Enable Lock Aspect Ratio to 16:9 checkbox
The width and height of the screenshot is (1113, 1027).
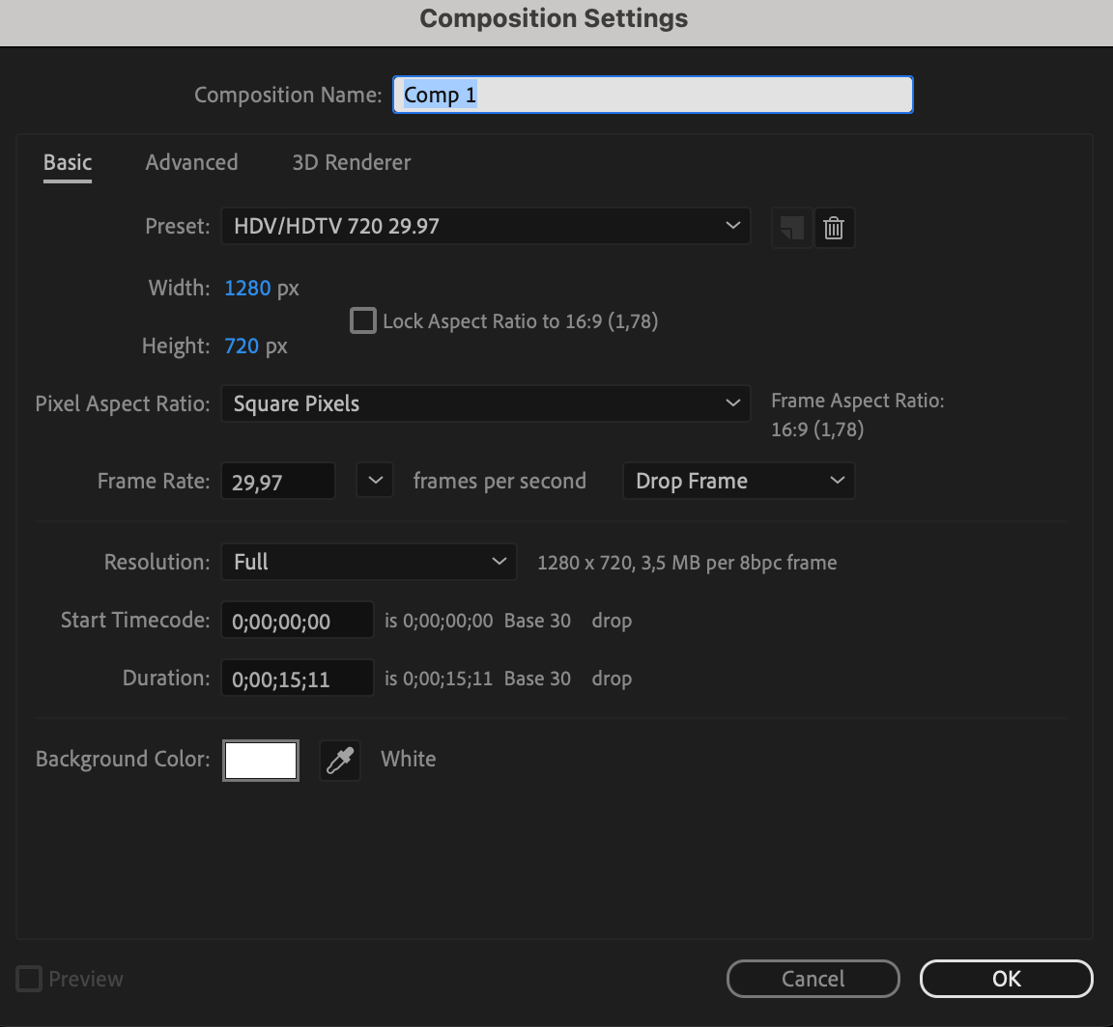pos(363,320)
